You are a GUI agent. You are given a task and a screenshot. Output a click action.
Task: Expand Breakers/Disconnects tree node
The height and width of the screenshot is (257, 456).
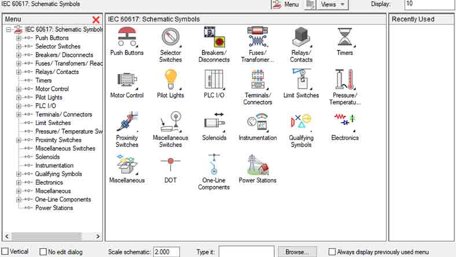pos(19,55)
